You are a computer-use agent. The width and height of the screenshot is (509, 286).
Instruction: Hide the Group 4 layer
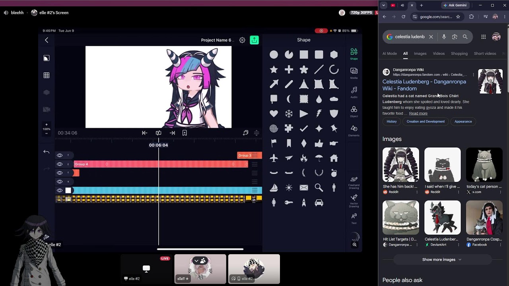click(60, 164)
